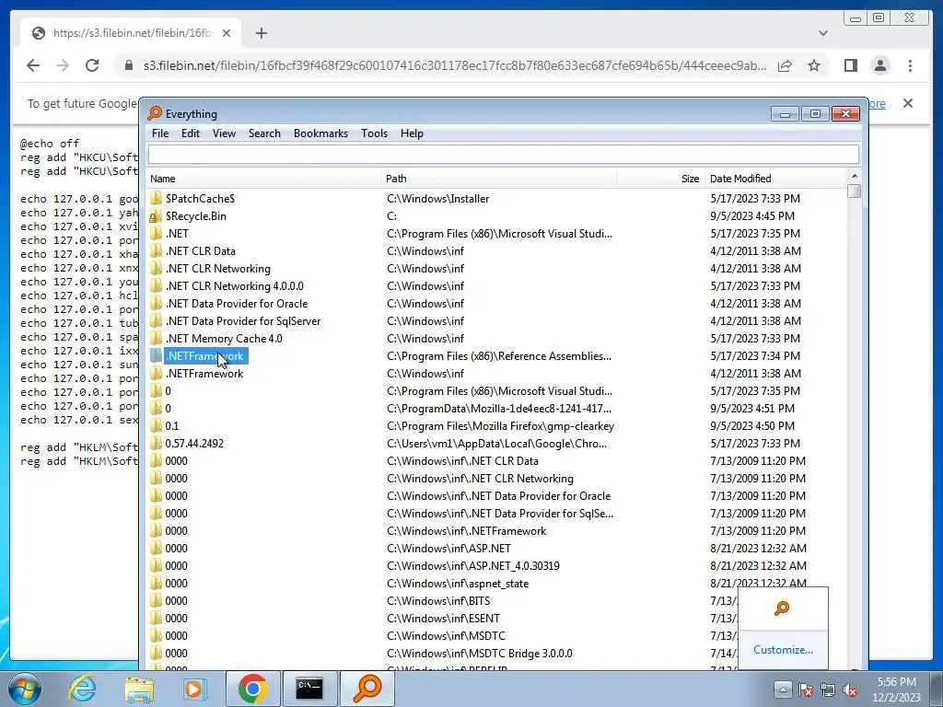Screen dimensions: 943x707
Task: Sort results by the Name column header
Action: click(264, 179)
